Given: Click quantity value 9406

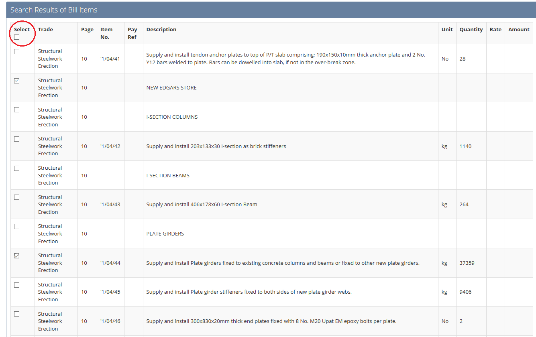Looking at the screenshot, I should (465, 292).
